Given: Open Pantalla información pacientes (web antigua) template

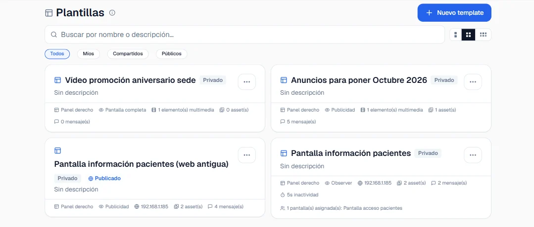Looking at the screenshot, I should click(142, 164).
